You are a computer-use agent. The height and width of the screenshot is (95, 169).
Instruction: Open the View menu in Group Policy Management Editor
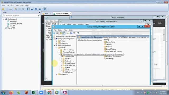click(66, 30)
